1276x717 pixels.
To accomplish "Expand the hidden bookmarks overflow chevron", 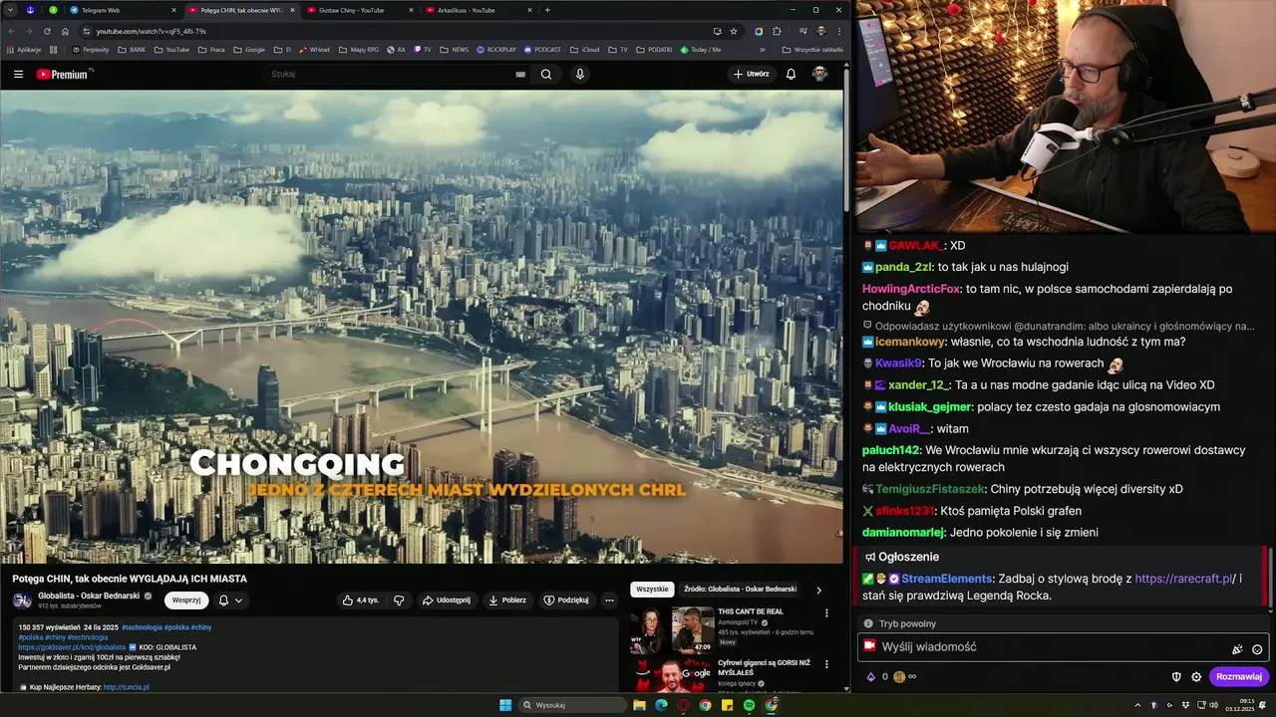I will 763,50.
